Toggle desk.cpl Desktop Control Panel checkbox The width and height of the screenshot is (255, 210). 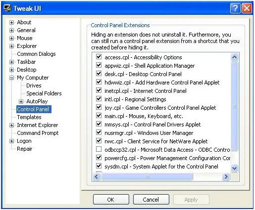point(99,74)
